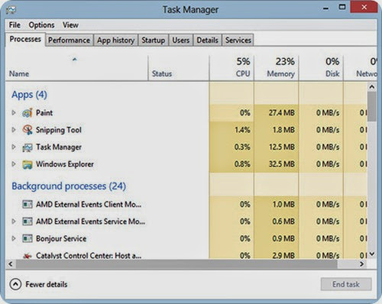Screen dimensions: 382x304
Task: Sort by the Disk column header
Action: (321, 68)
